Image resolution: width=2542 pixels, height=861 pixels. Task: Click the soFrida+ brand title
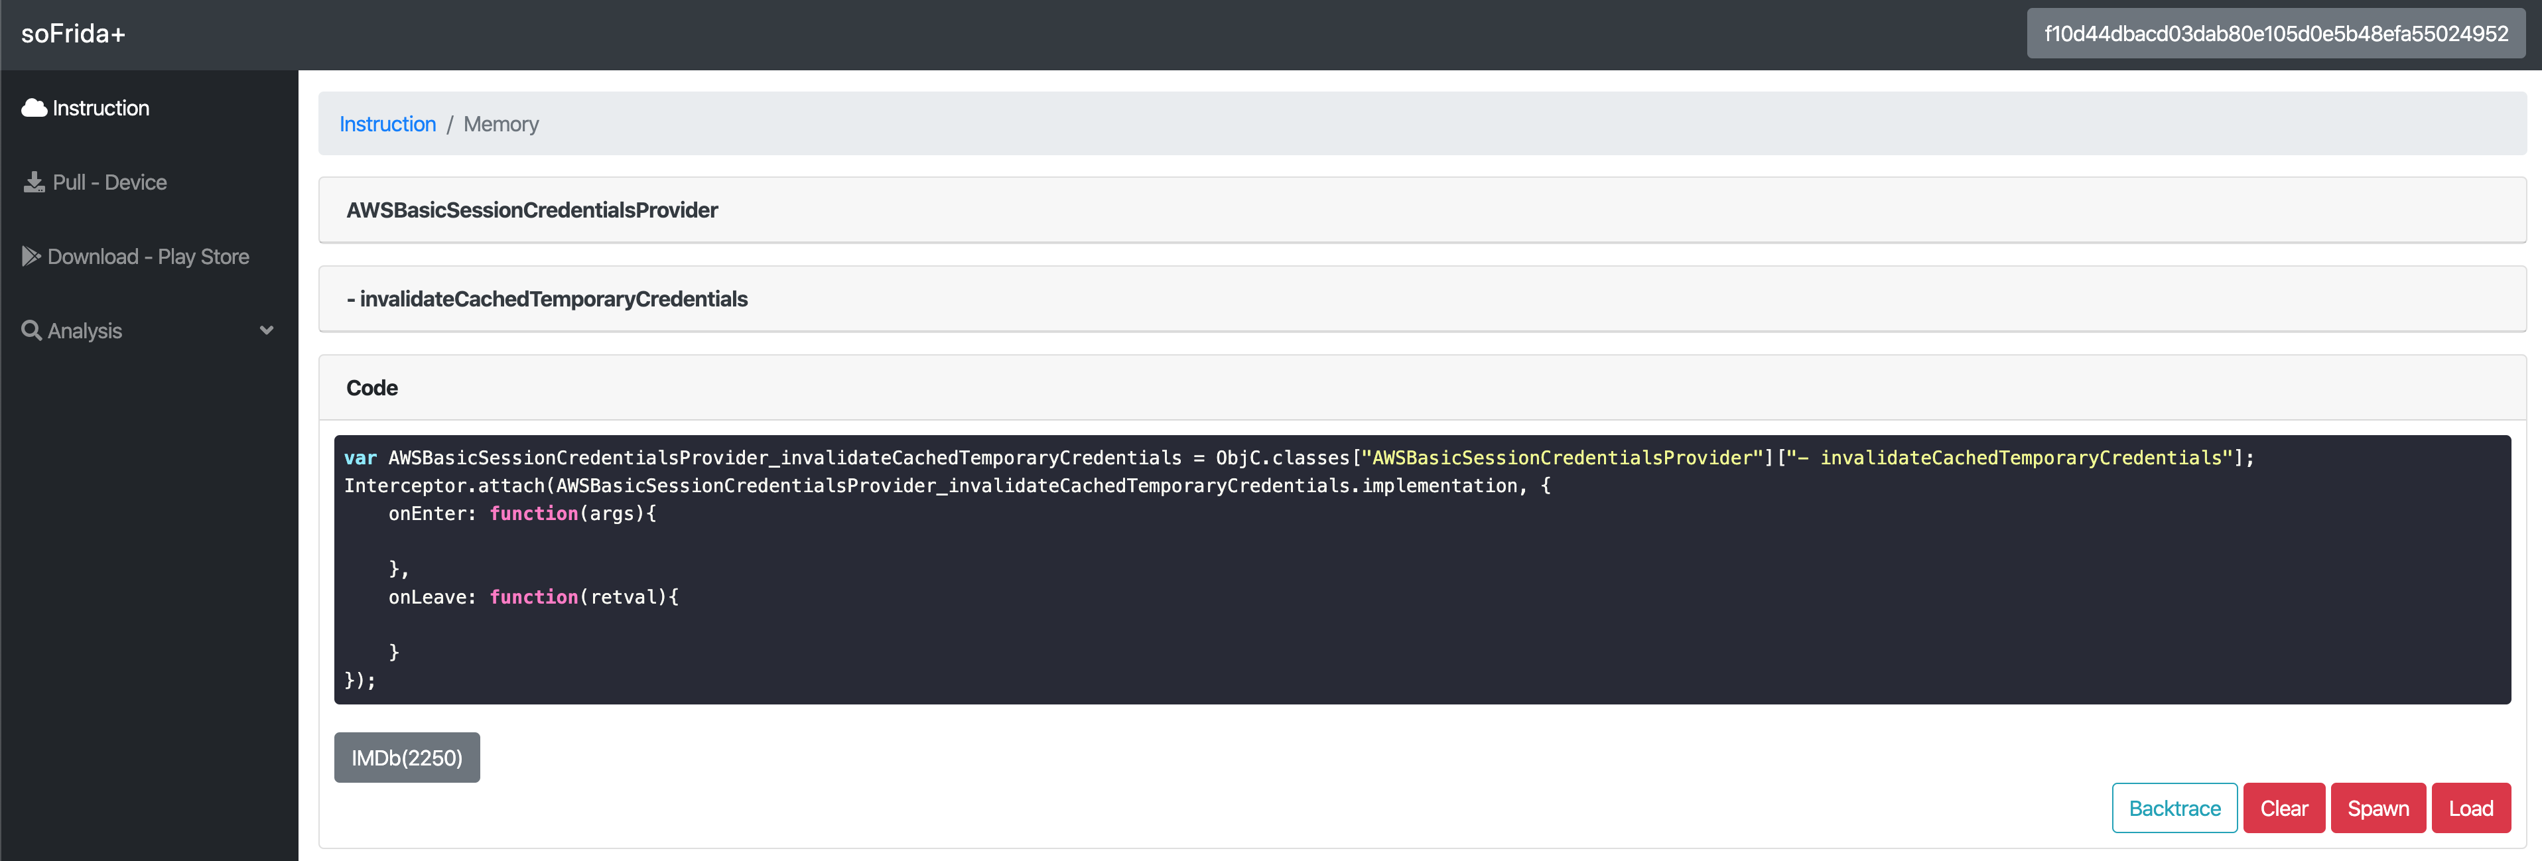coord(73,34)
